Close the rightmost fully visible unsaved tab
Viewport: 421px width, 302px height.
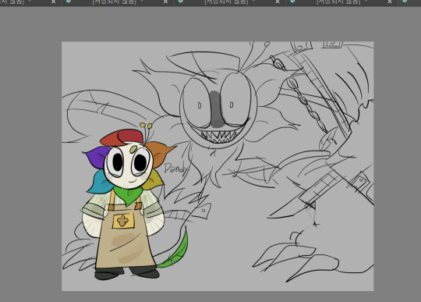point(390,2)
